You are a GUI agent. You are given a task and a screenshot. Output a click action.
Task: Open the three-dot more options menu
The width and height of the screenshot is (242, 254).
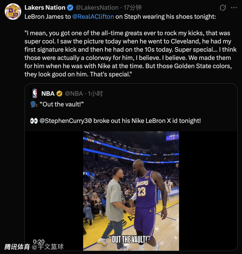(234, 8)
